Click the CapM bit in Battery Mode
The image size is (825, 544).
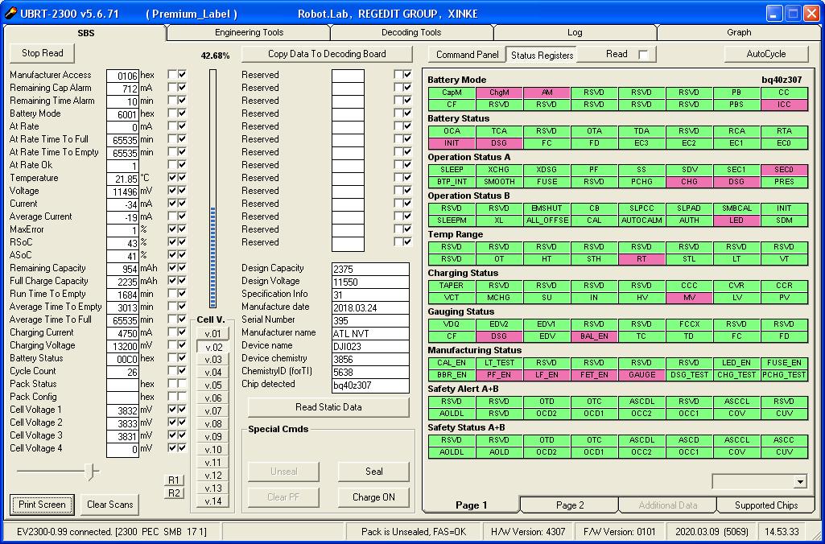[452, 93]
